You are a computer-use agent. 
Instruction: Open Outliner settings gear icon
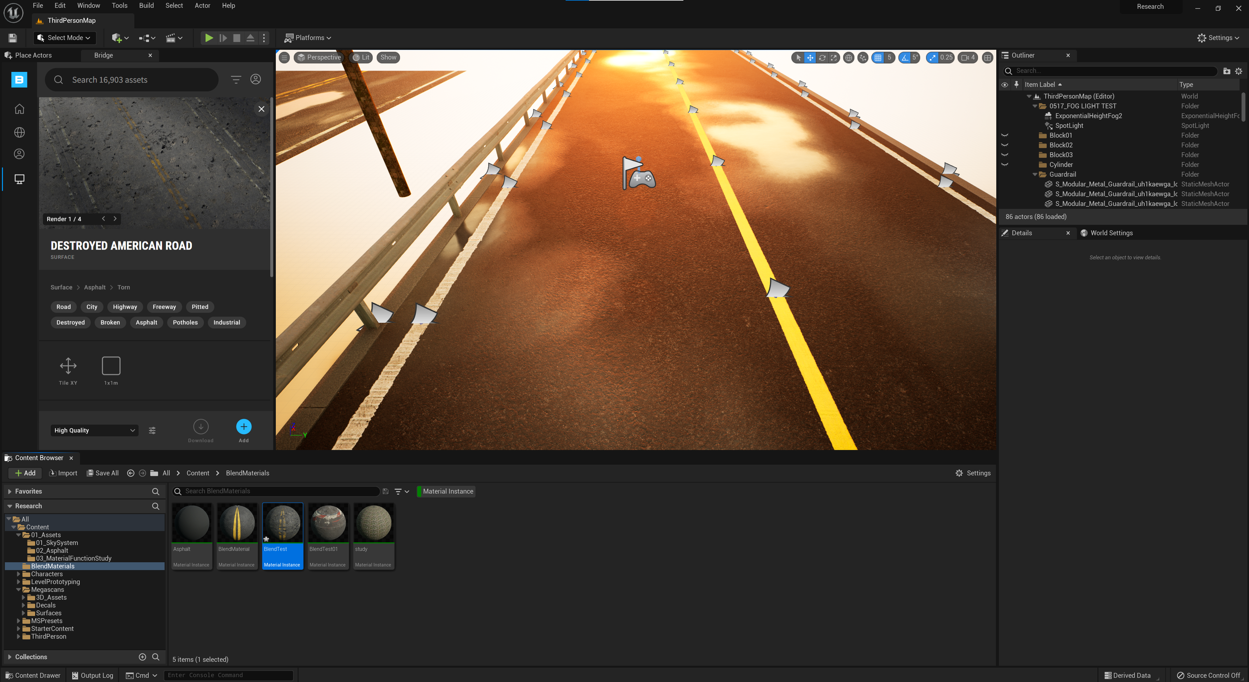coord(1238,71)
